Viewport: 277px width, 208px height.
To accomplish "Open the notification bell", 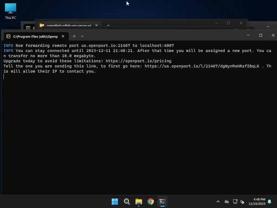I will (269, 201).
